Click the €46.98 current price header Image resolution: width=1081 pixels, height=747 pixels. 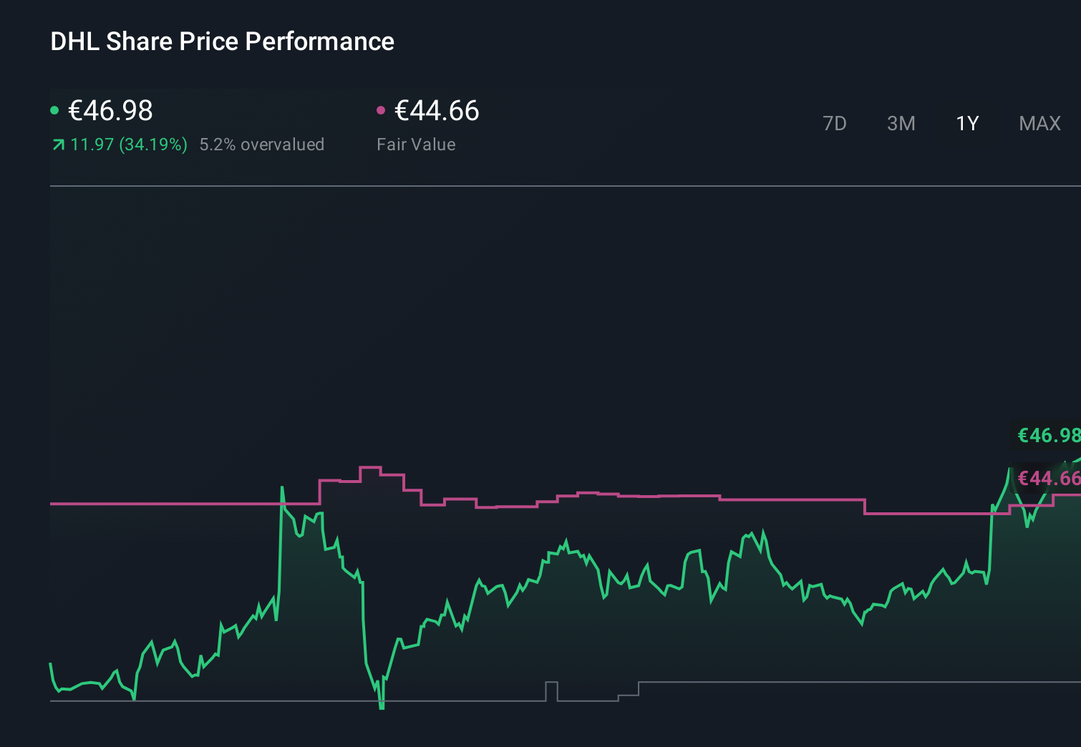pos(110,110)
